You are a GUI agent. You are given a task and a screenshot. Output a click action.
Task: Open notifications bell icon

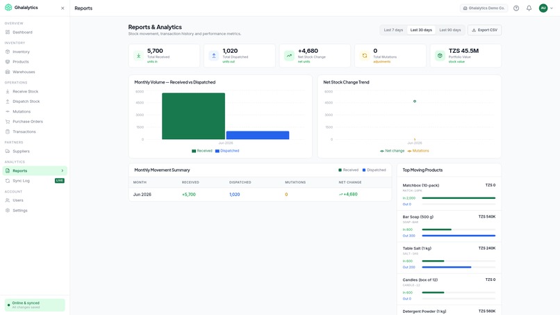[x=529, y=8]
